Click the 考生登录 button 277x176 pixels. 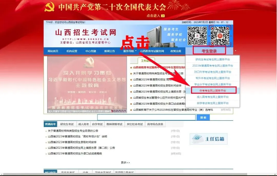(x=209, y=51)
